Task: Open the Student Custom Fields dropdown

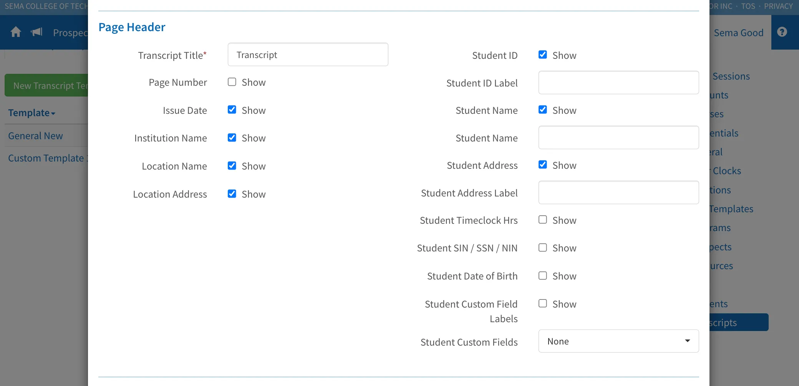Action: pos(618,341)
